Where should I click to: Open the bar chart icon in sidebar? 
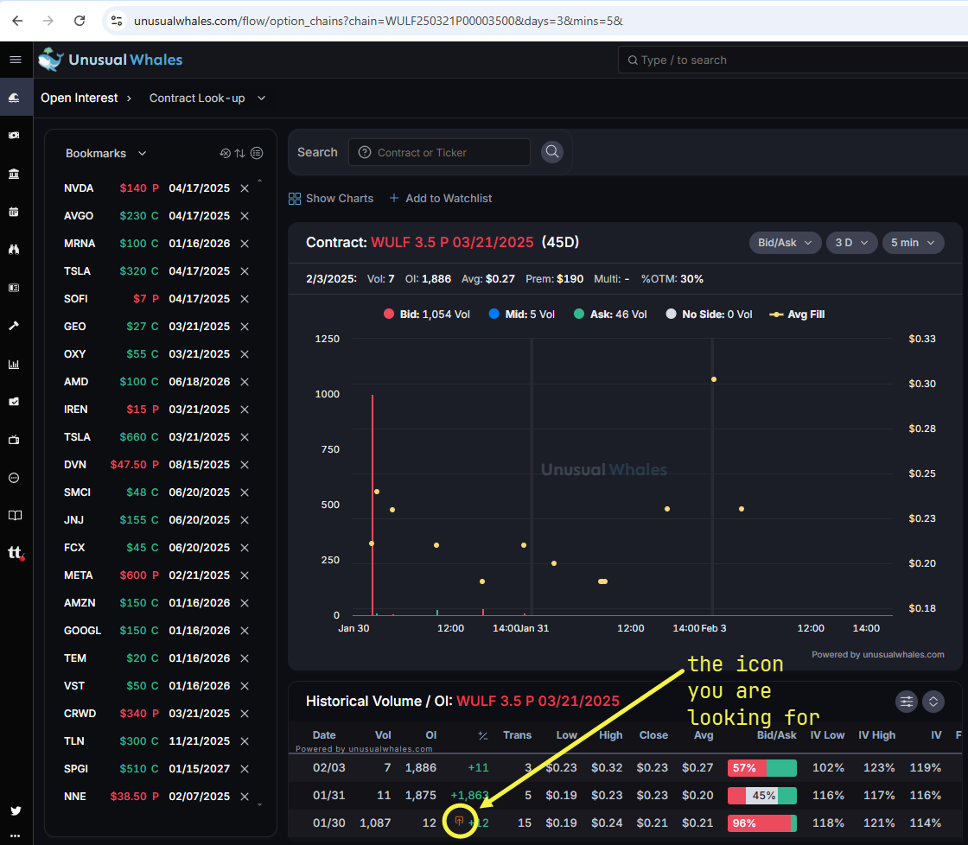click(14, 364)
